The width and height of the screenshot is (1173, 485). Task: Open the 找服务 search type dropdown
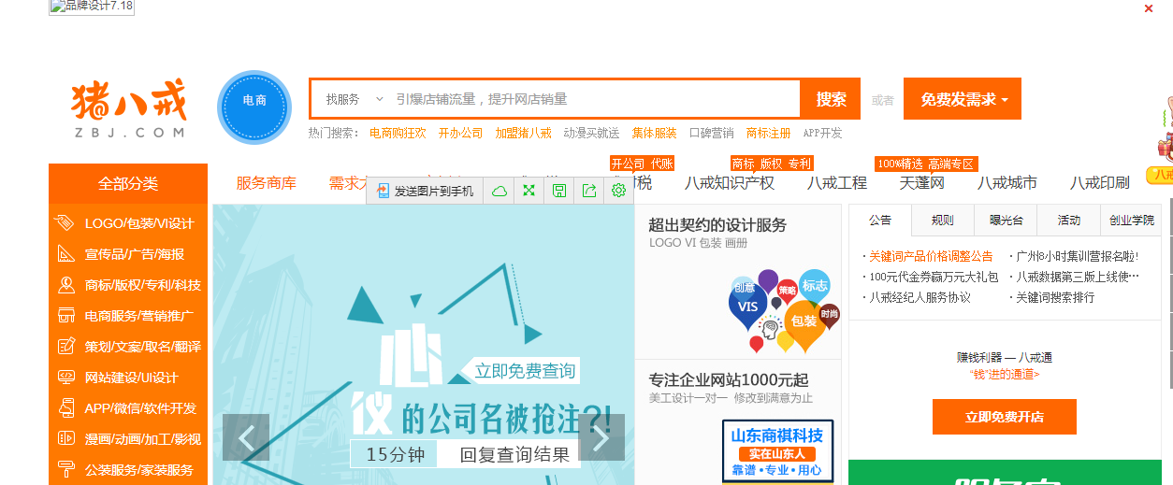[x=355, y=99]
